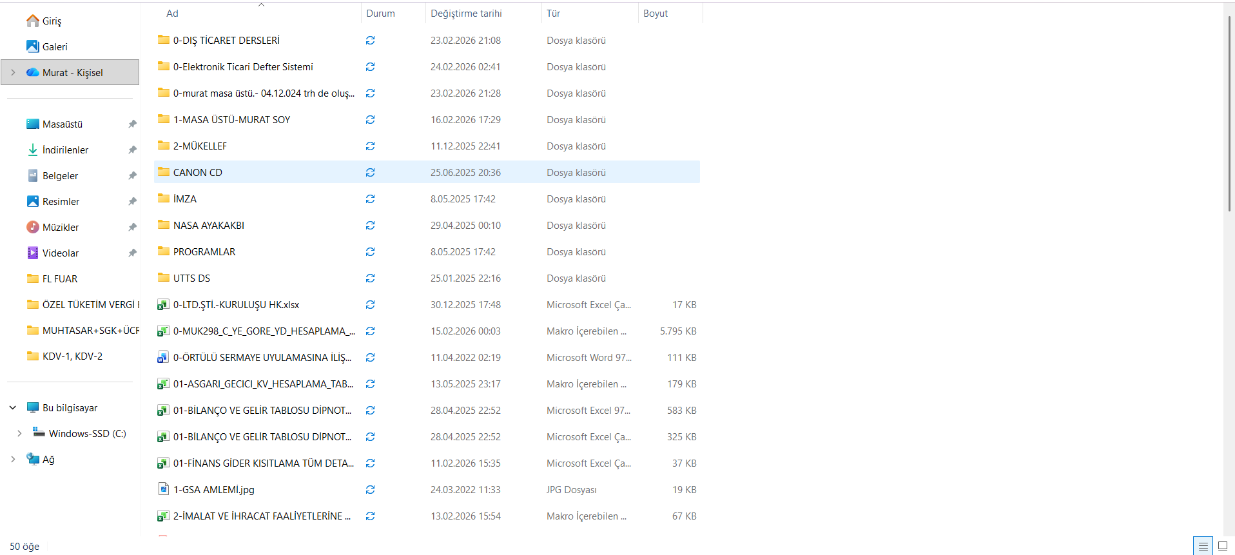Unpin Masaüstü via its pin icon
Image resolution: width=1235 pixels, height=555 pixels.
click(132, 124)
